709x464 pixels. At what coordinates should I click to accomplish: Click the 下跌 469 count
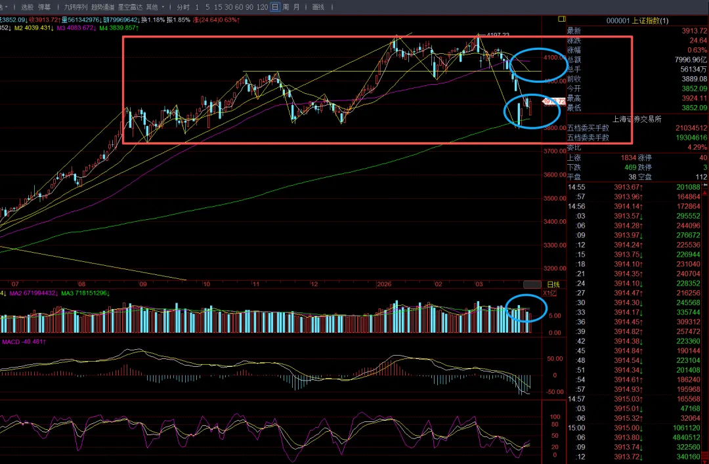click(630, 167)
